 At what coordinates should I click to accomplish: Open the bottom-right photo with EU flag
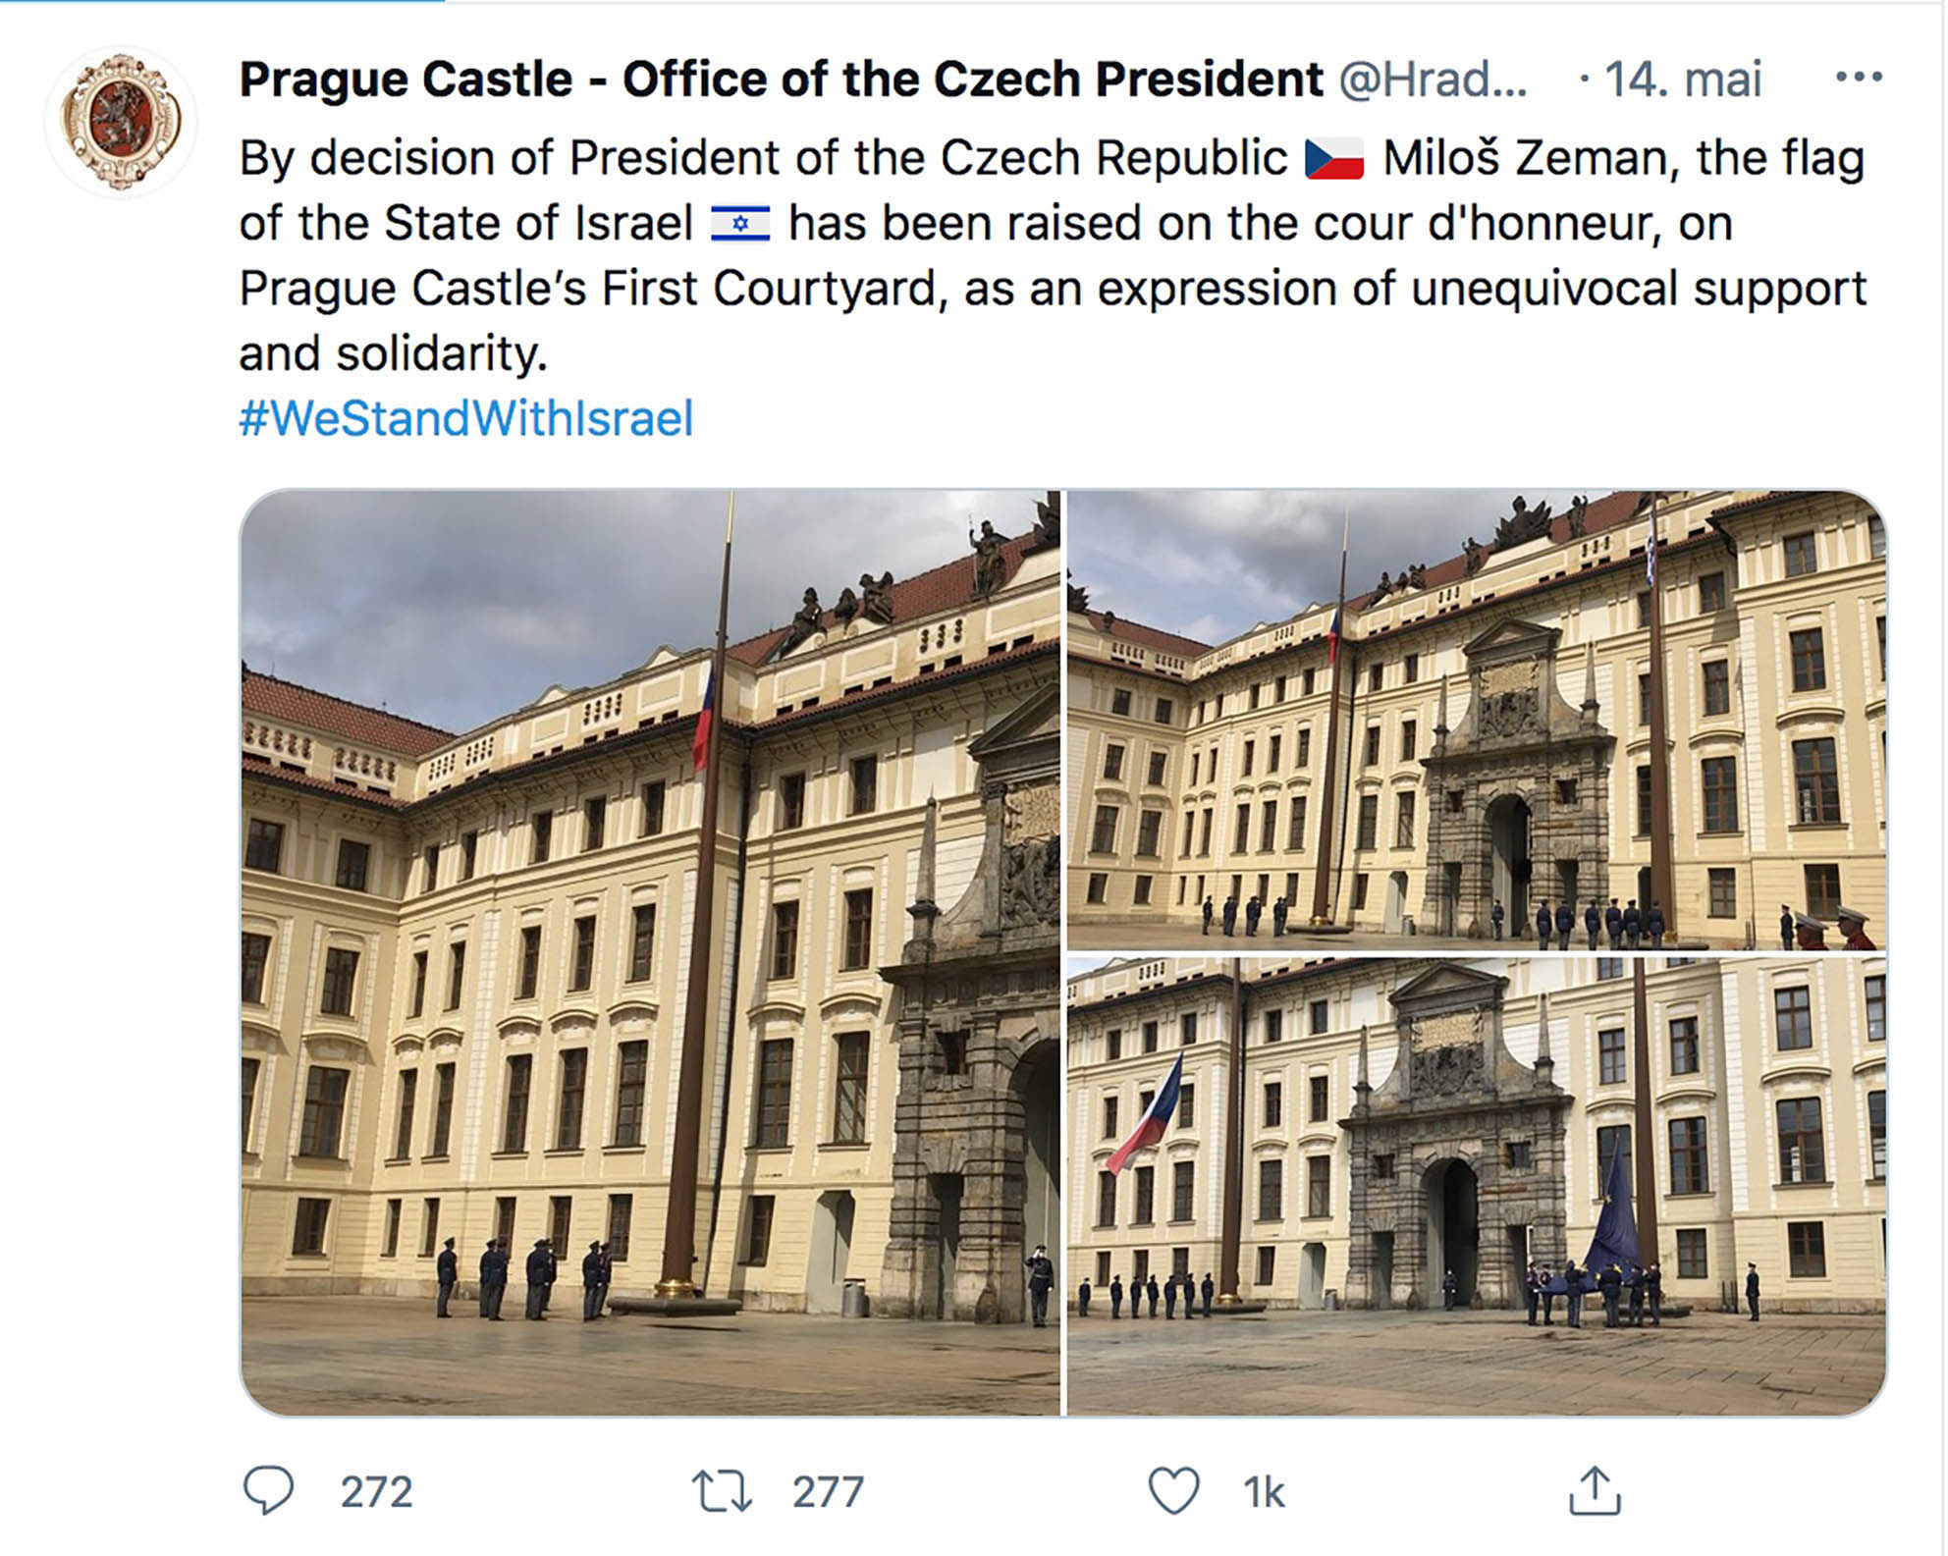click(x=1477, y=1187)
